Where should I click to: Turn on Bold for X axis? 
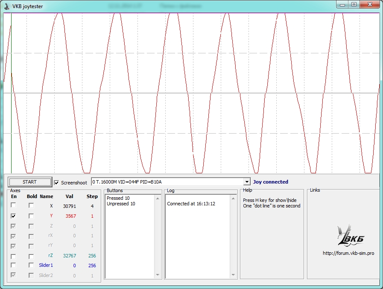click(x=31, y=206)
